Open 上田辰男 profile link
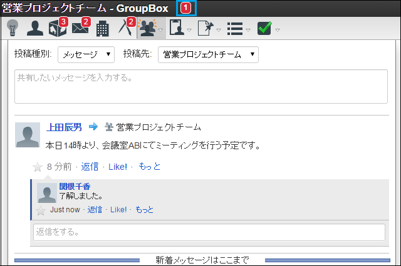This screenshot has height=266, width=401. [x=64, y=127]
